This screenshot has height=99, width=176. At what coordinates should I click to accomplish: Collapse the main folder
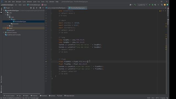(7, 17)
